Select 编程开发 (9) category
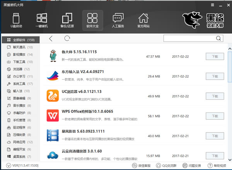The height and width of the screenshot is (170, 232). [21, 149]
